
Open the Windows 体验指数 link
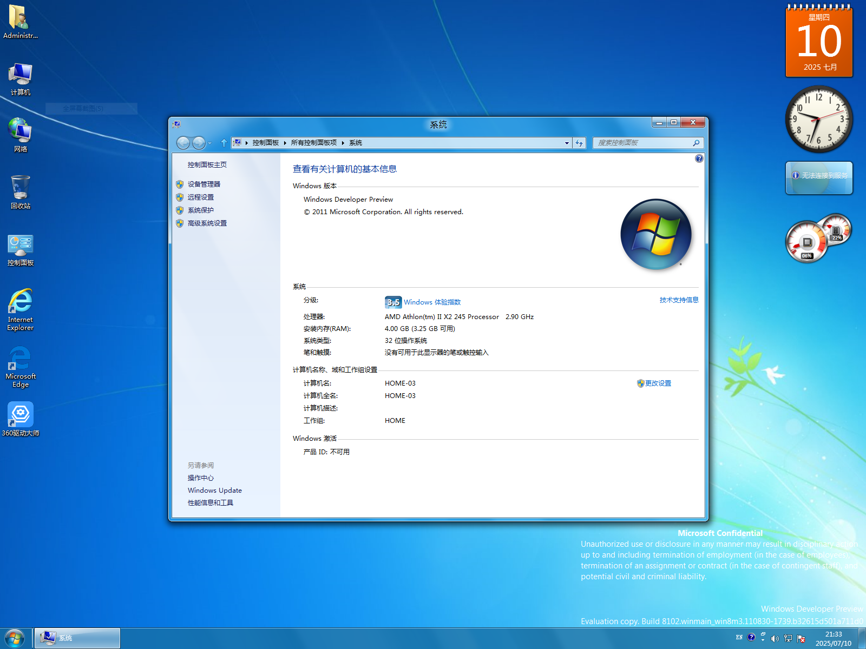[x=432, y=302]
